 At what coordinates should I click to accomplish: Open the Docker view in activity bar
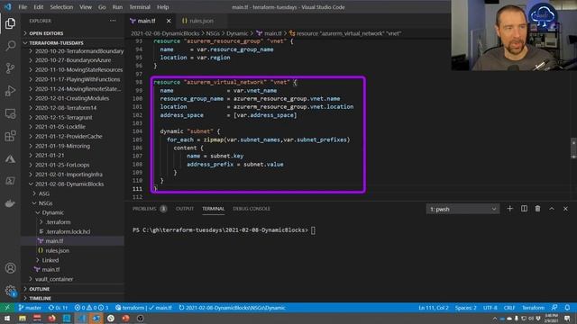click(x=10, y=203)
